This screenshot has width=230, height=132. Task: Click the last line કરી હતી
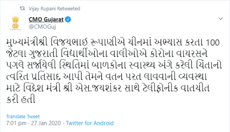coord(21,99)
